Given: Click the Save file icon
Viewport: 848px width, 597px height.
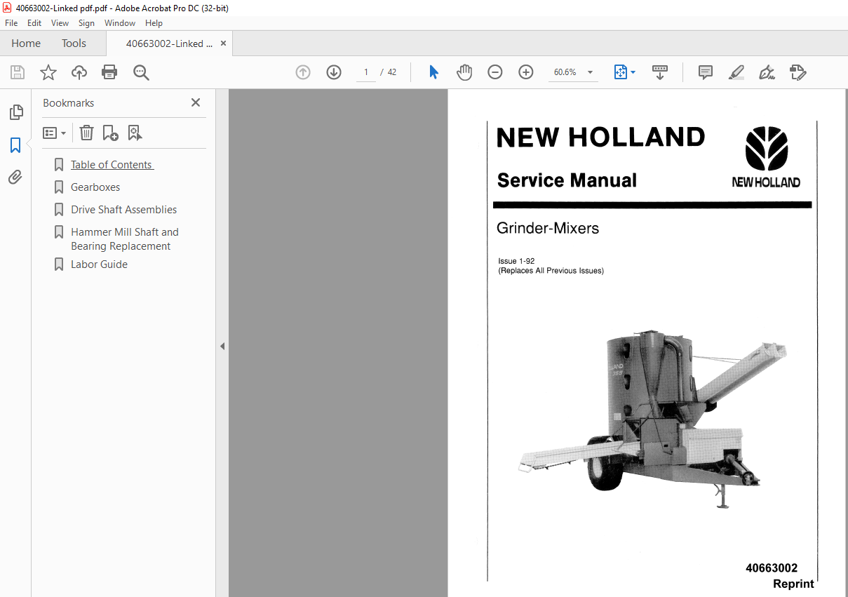Looking at the screenshot, I should (x=18, y=72).
